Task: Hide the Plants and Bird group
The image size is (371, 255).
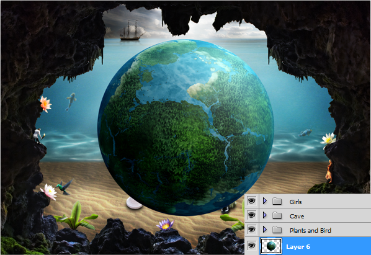Action: point(251,229)
